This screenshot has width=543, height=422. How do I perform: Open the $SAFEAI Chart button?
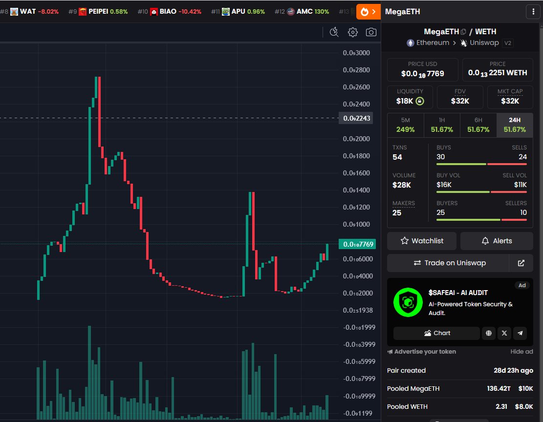coord(436,333)
